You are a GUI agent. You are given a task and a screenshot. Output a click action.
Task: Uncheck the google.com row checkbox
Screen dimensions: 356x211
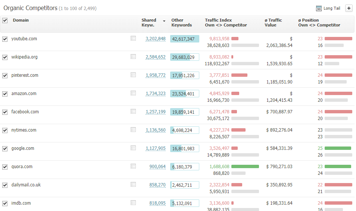(x=5, y=149)
